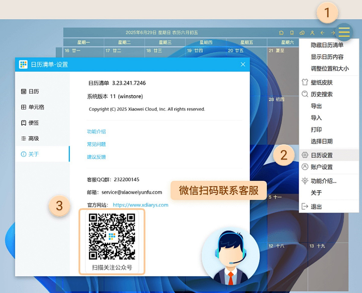Image resolution: width=362 pixels, height=293 pixels.
Task: Switch to the 日历 settings tab
Action: pos(33,92)
